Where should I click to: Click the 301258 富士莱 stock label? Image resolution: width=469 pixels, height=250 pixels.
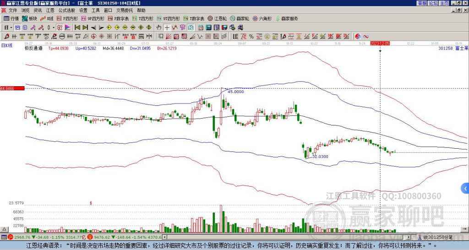pos(453,48)
